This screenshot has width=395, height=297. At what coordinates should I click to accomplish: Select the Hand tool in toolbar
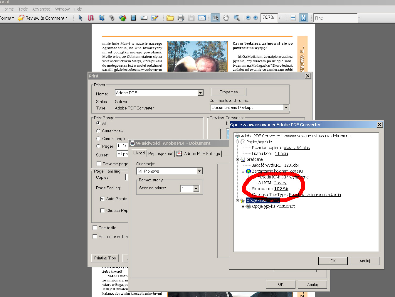pyautogui.click(x=226, y=18)
